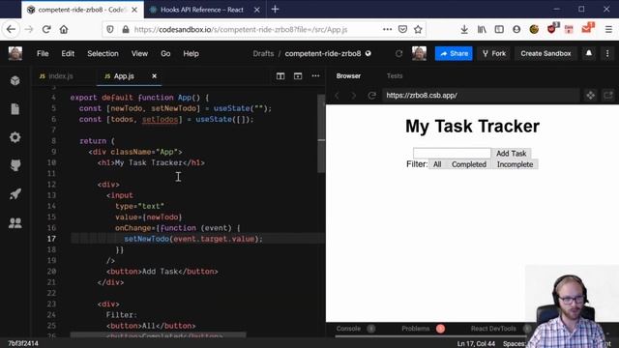Close the App.js editor tab
Viewport: 619px width, 348px height.
pyautogui.click(x=154, y=75)
